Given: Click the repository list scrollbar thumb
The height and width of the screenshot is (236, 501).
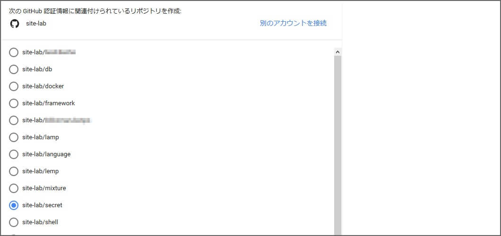Looking at the screenshot, I should point(337,142).
